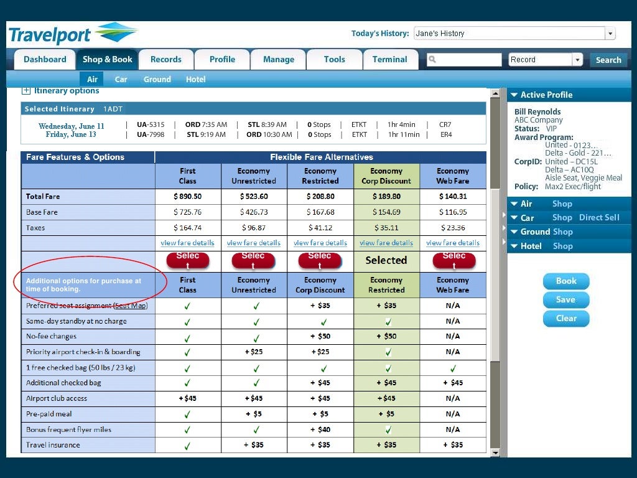637x478 pixels.
Task: Click Web Fare free checked bag checkmark
Action: 453,368
